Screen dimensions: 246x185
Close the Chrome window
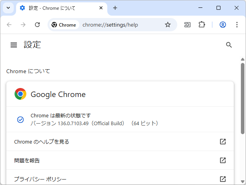point(237,8)
